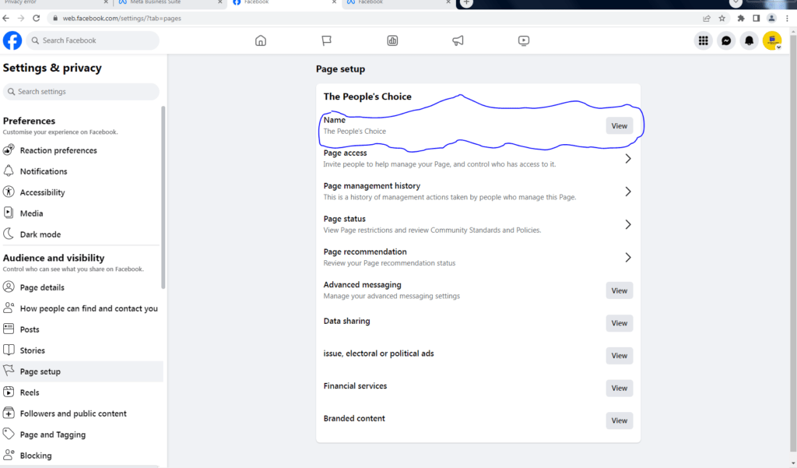This screenshot has width=797, height=468.
Task: Open the Messenger icon
Action: tap(726, 40)
